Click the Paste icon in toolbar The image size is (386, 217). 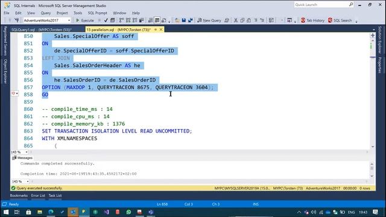coord(249,20)
